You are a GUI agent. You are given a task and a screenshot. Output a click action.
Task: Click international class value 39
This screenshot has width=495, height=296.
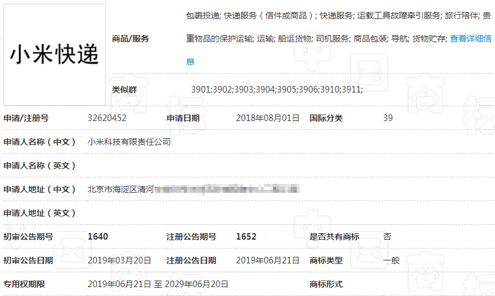click(388, 118)
